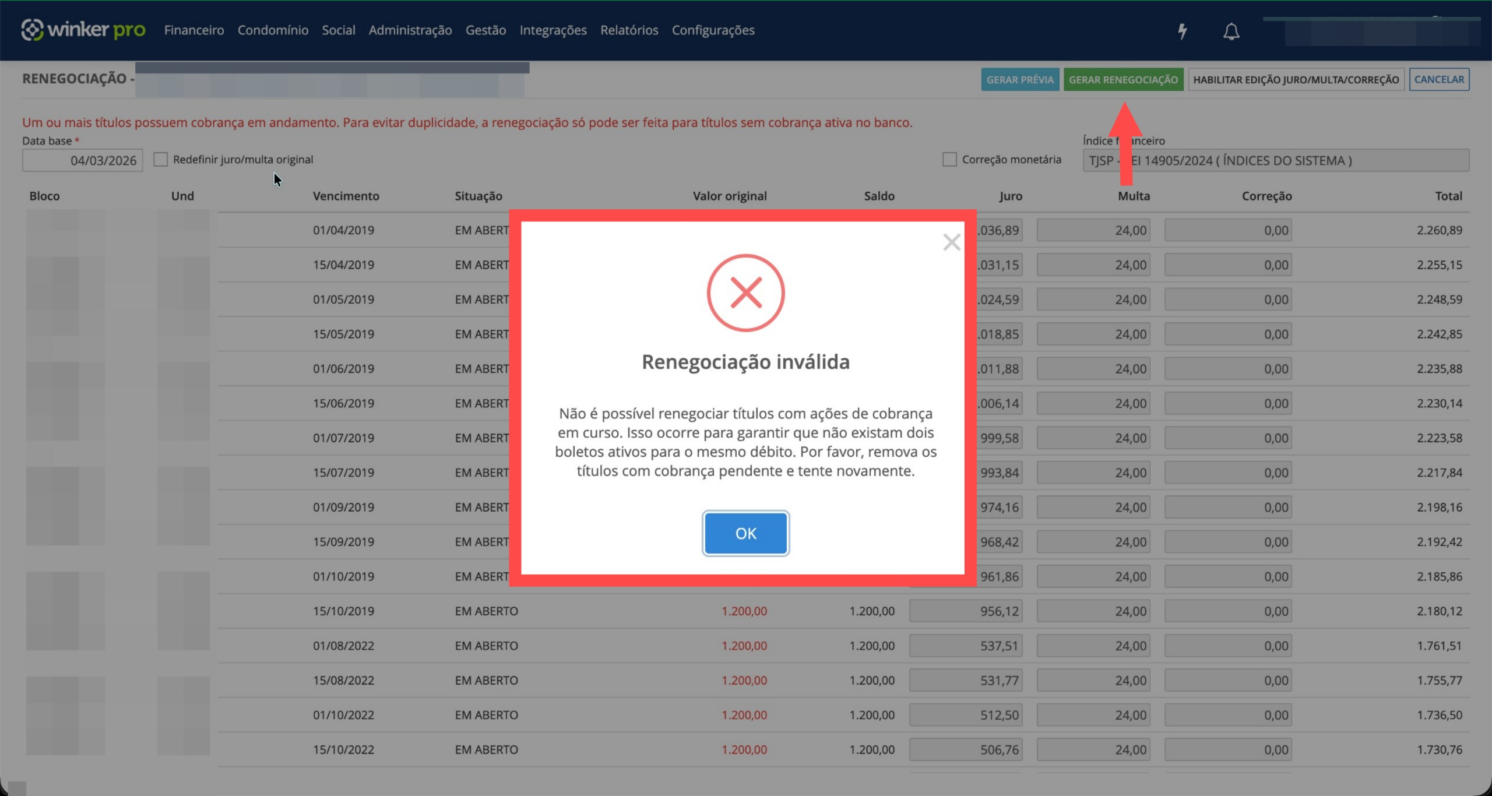Open the Integrações menu

(x=553, y=30)
